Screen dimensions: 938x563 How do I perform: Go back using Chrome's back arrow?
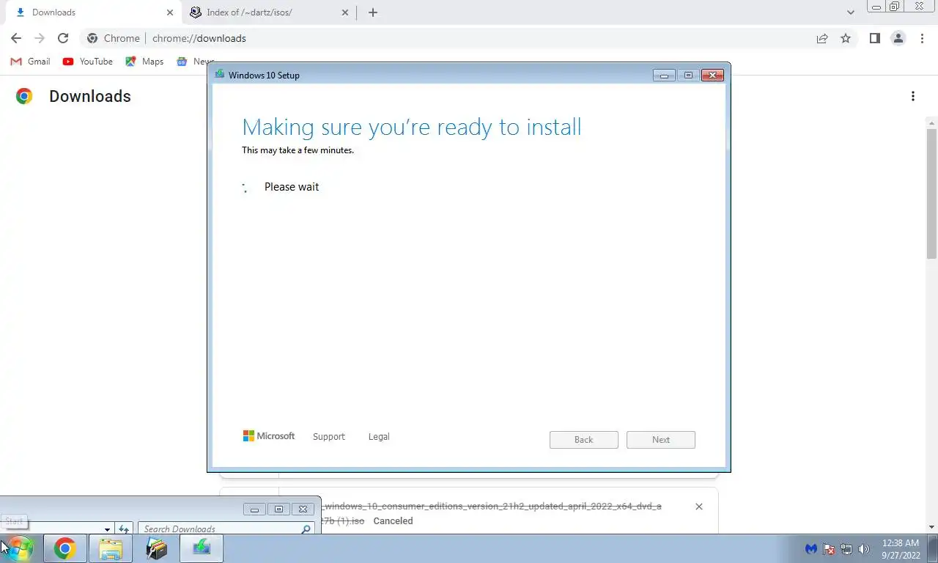(16, 38)
